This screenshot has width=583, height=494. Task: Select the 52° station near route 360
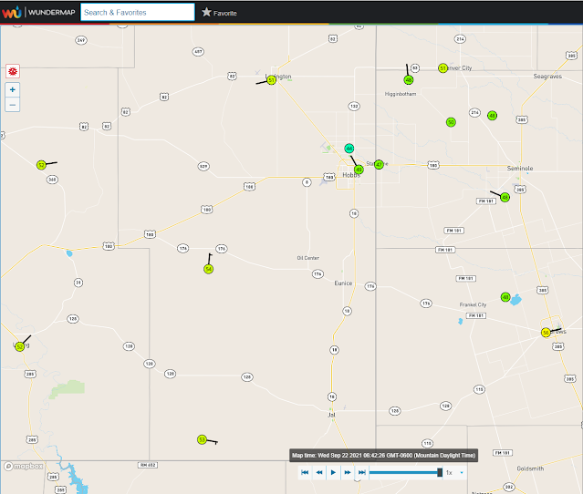point(41,165)
